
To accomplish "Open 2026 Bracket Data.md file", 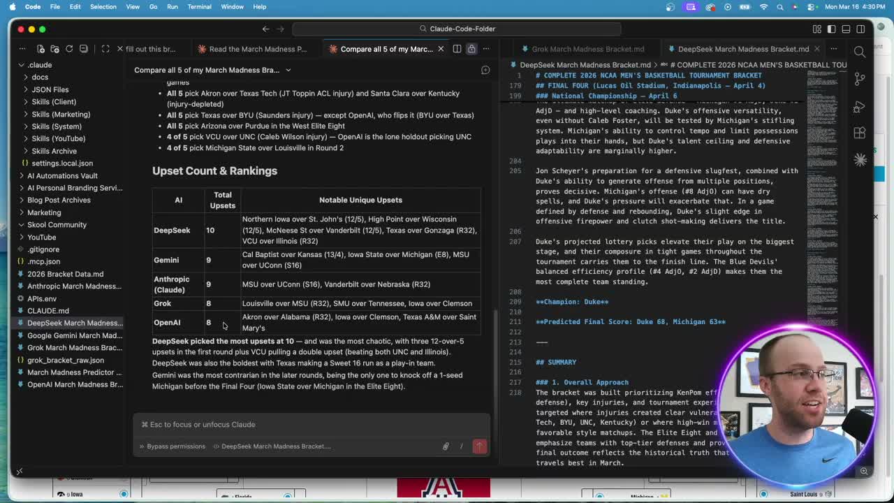I will tap(65, 274).
